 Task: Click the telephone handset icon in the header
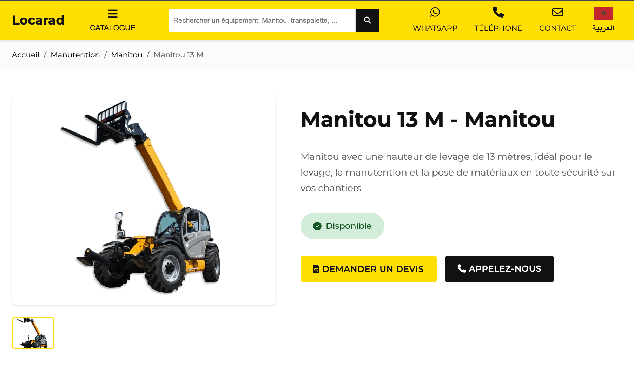click(498, 12)
